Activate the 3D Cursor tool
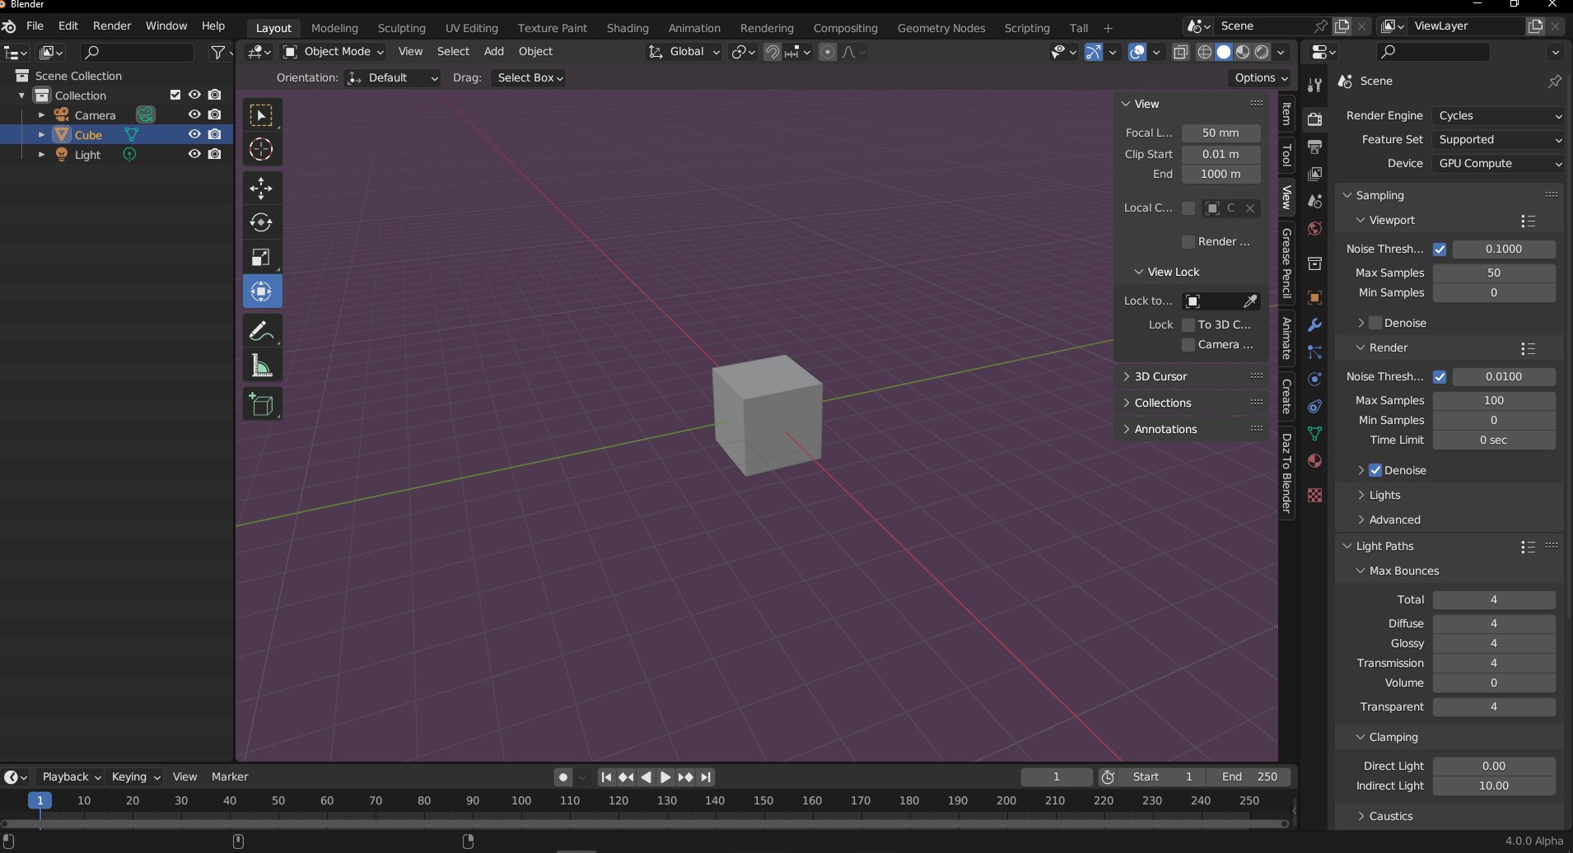Image resolution: width=1573 pixels, height=853 pixels. point(262,149)
